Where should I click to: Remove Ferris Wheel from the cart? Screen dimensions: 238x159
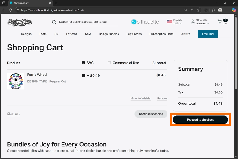[162, 98]
